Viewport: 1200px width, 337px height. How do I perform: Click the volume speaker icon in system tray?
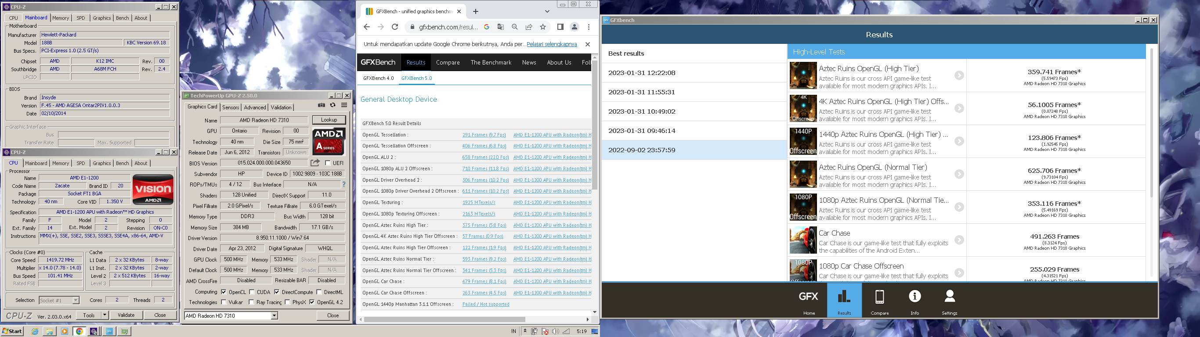point(555,331)
